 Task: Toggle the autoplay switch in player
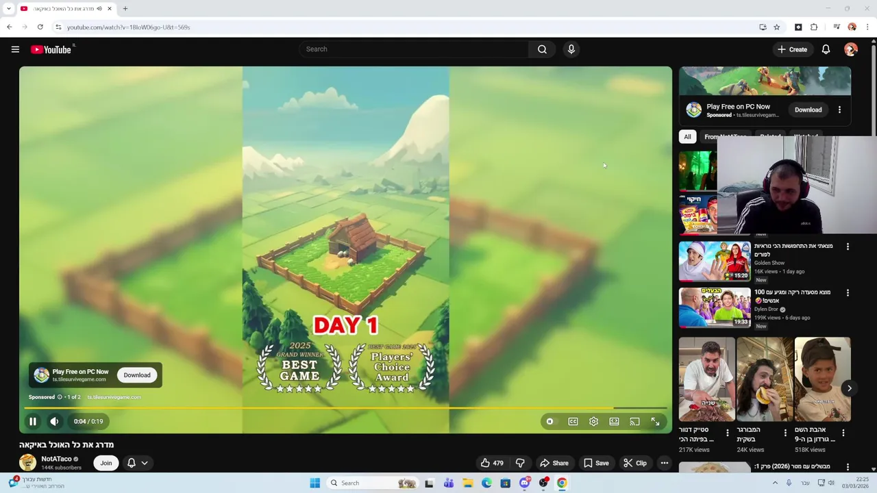click(x=549, y=421)
